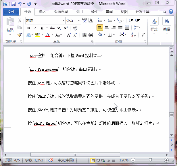Open Change Case Aa dropdown
This screenshot has height=166, width=177.
58,35
